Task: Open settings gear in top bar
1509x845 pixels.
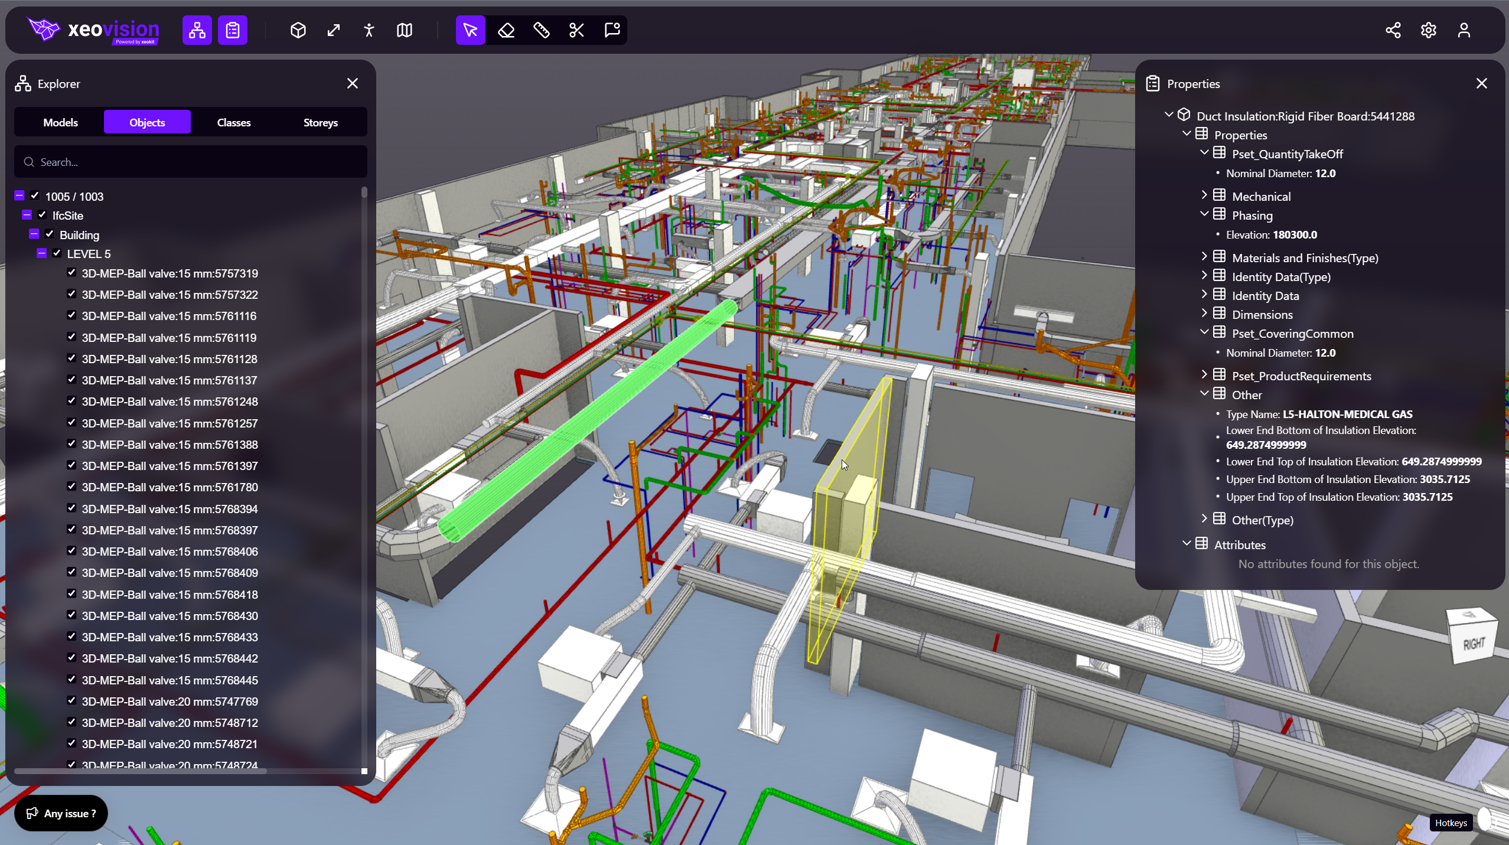Action: coord(1428,30)
